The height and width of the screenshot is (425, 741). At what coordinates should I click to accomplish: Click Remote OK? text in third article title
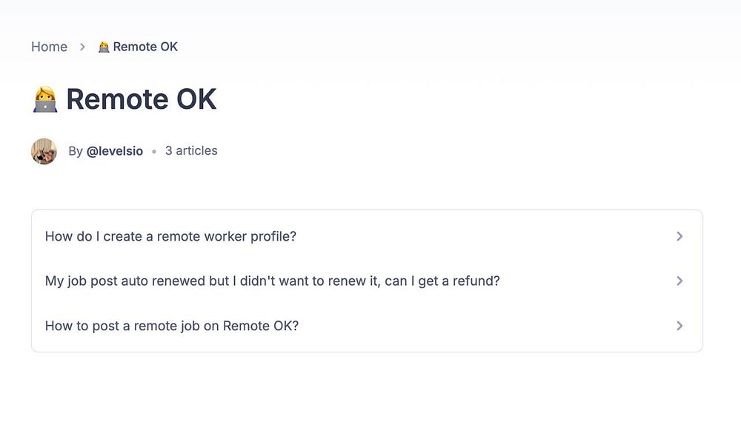click(x=261, y=326)
